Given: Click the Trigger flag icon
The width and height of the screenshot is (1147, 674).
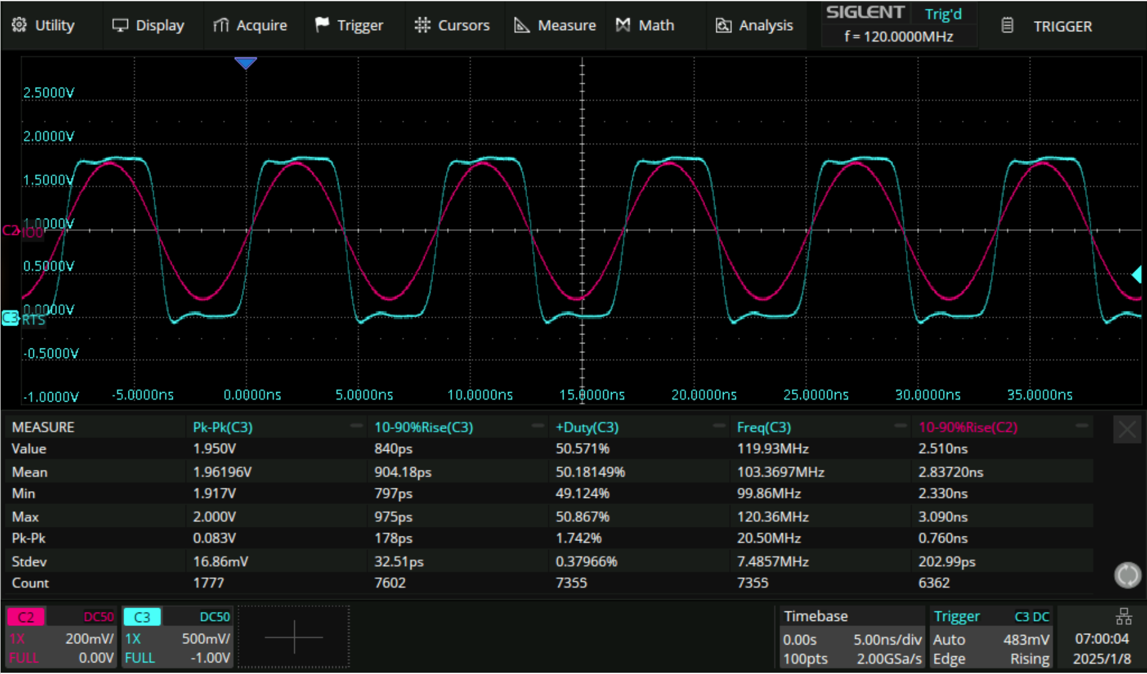Looking at the screenshot, I should tap(322, 24).
